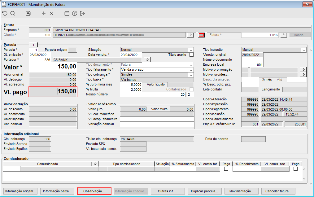This screenshot has height=197, width=314.
Task: Click the Informação baixa... button
Action: click(x=57, y=191)
